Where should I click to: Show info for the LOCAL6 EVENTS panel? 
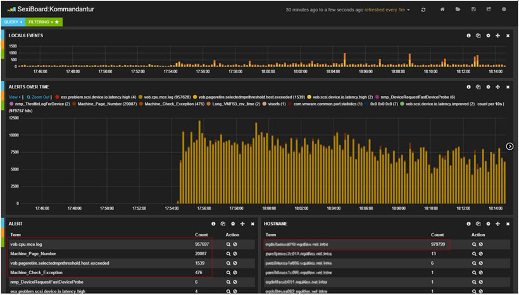coord(469,35)
